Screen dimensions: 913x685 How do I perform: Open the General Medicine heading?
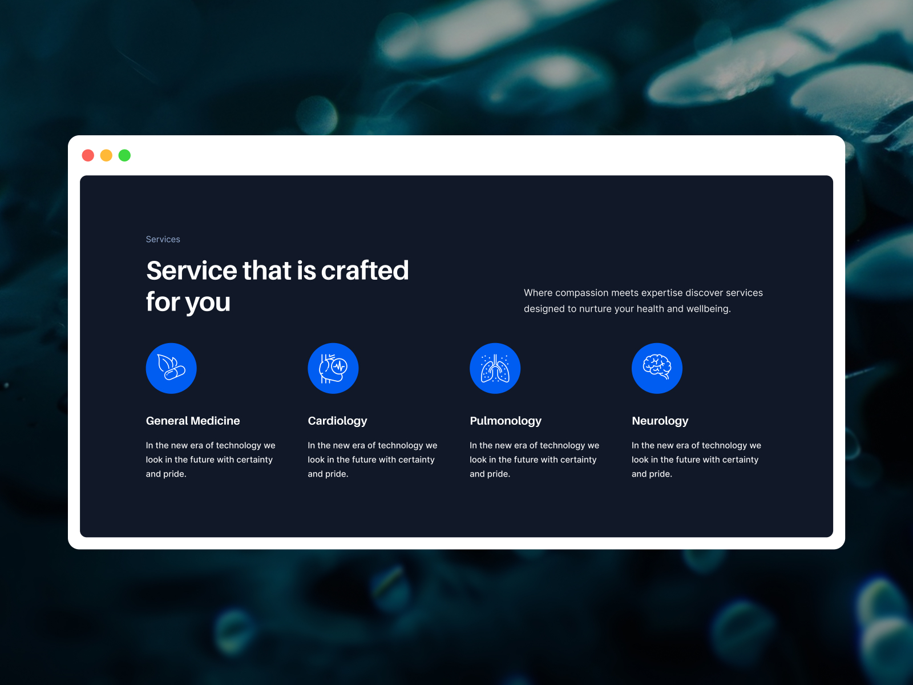193,421
